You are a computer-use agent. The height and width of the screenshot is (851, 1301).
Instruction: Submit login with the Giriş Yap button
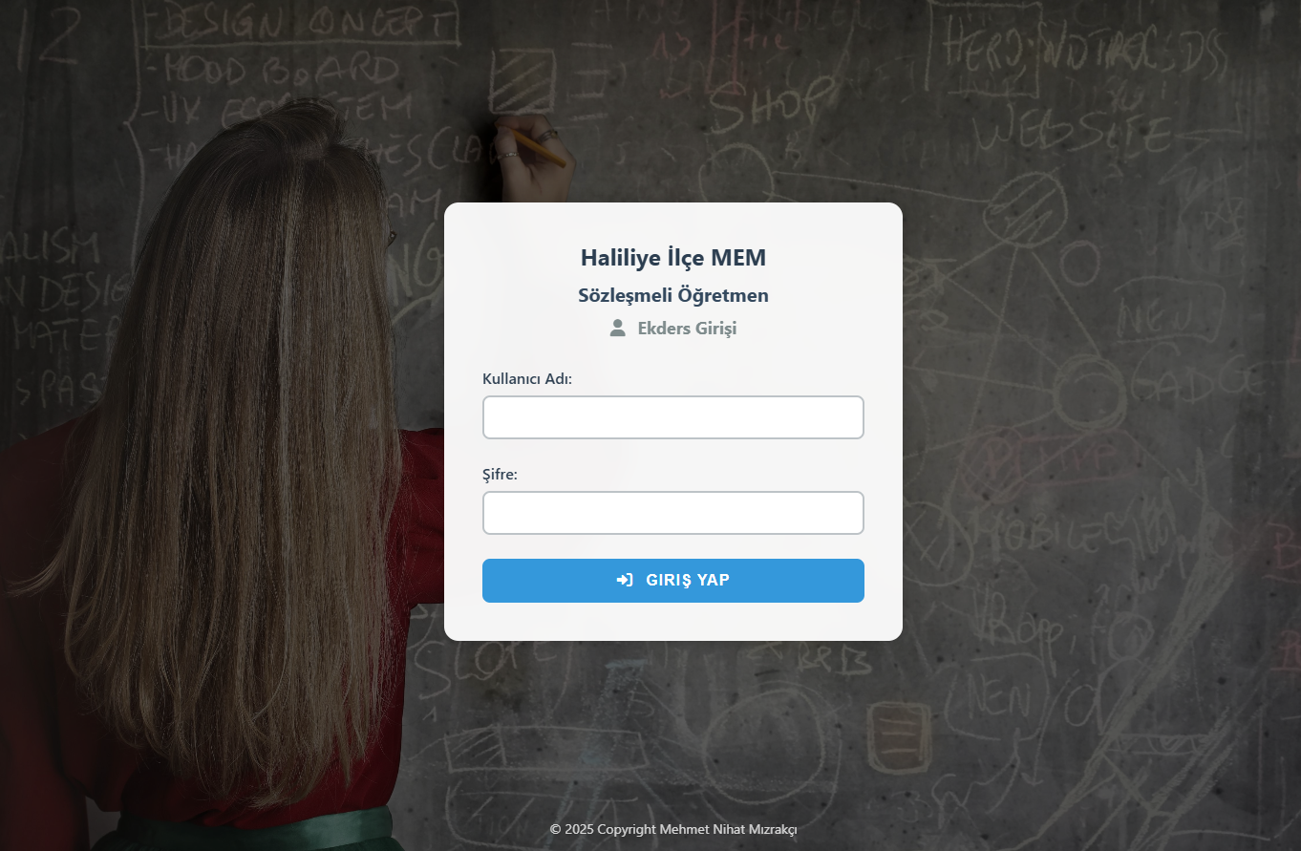click(x=673, y=581)
